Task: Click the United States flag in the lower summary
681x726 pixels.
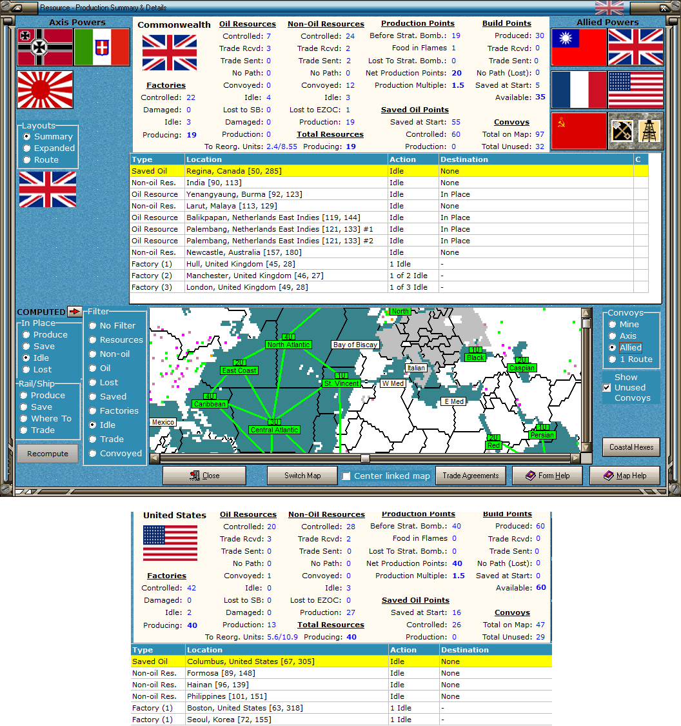Action: point(170,543)
